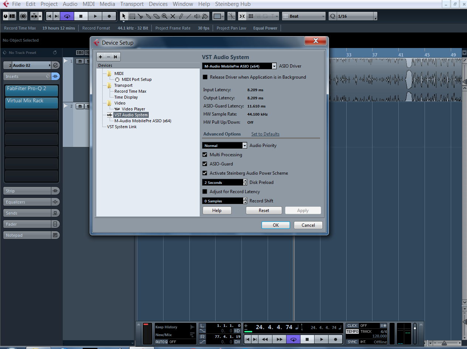The height and width of the screenshot is (349, 467).
Task: Select the Glue tool
Action: 148,16
